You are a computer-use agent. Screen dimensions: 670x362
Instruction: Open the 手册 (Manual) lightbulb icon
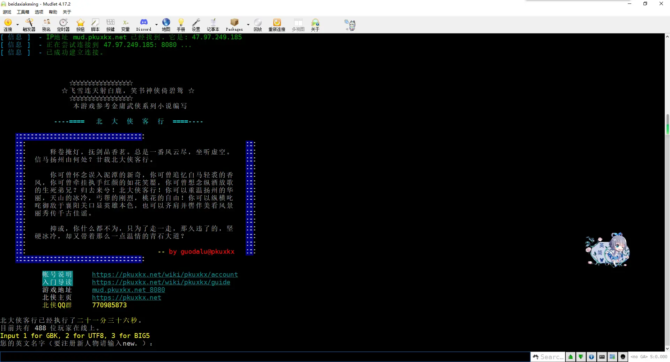[181, 25]
